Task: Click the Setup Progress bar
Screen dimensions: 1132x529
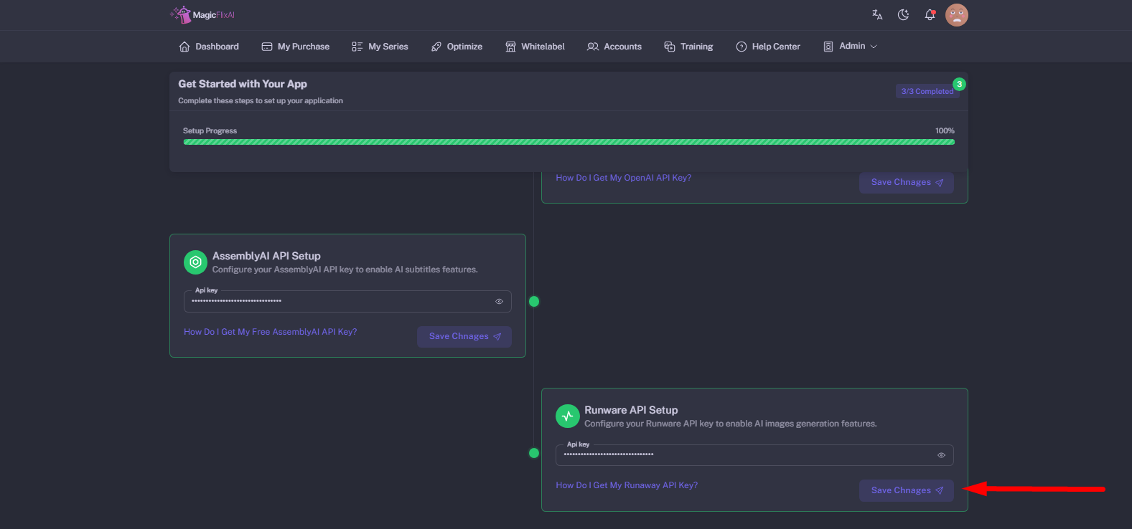Action: tap(569, 142)
